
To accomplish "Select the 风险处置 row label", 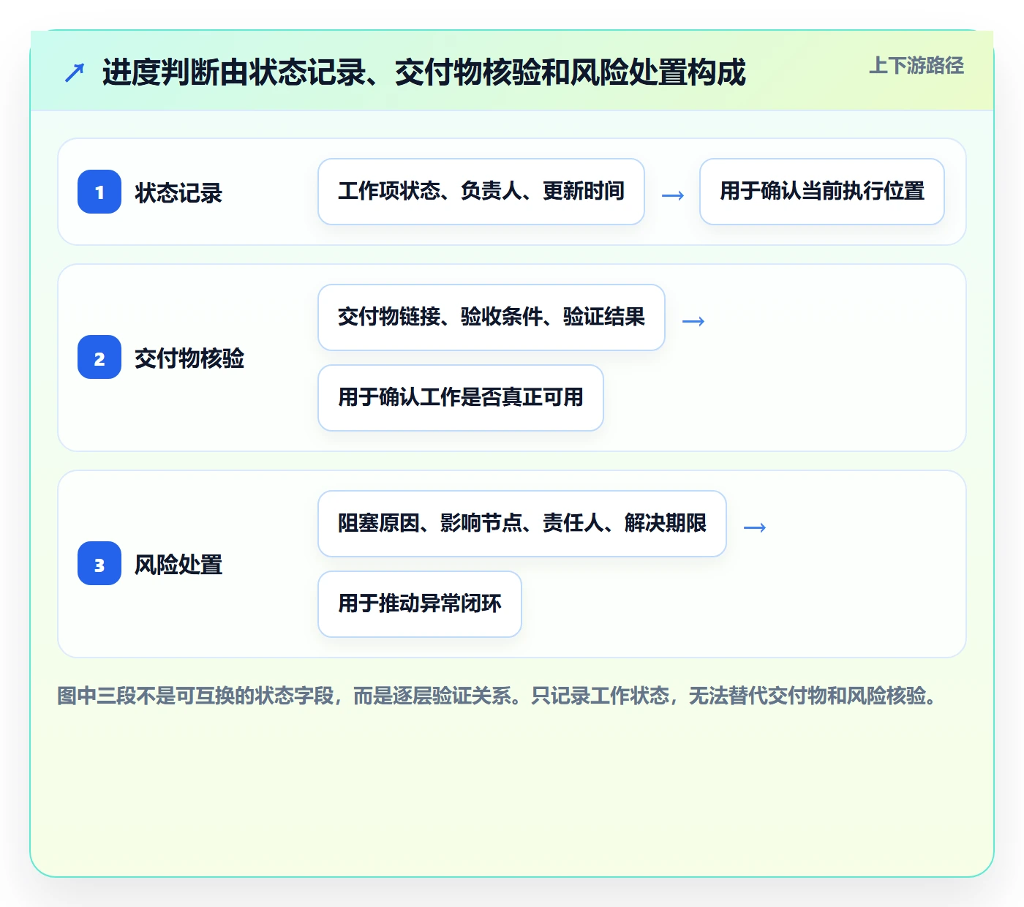I will [x=178, y=564].
